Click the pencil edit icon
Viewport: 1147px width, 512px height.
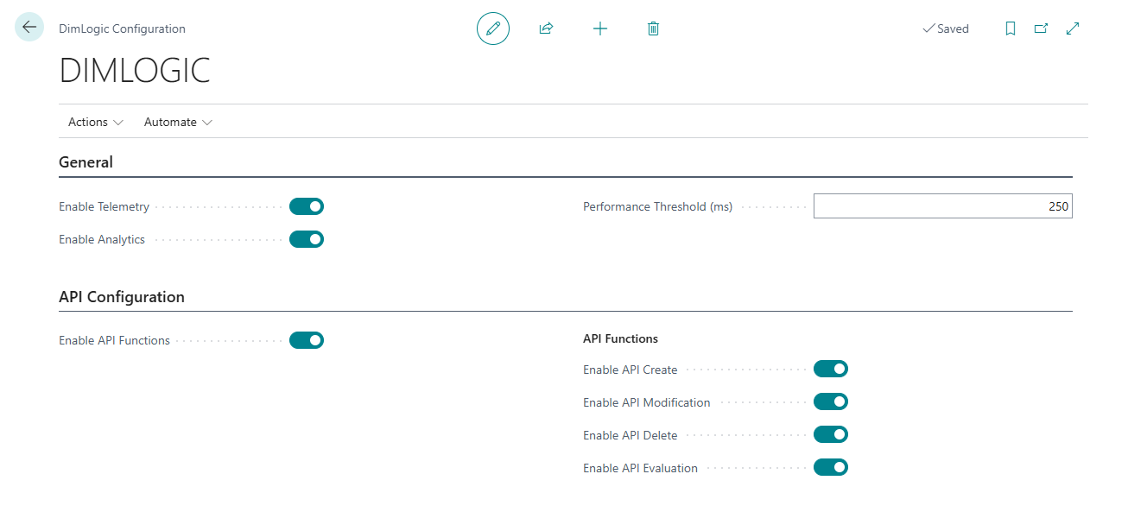493,28
